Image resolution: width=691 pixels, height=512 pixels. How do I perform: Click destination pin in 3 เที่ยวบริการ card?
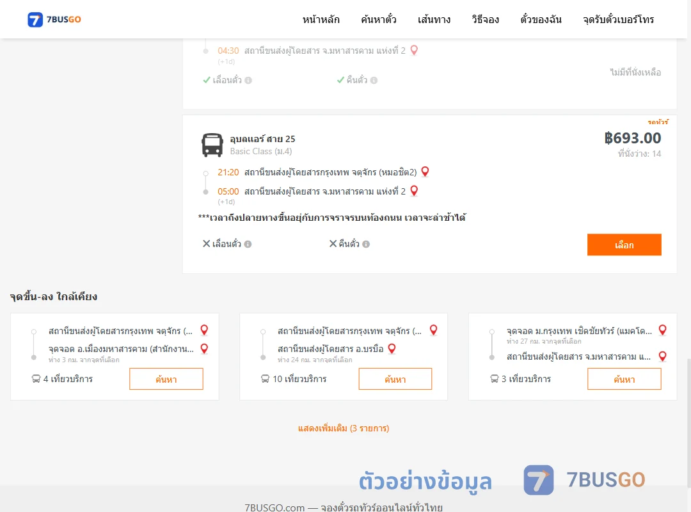[663, 356]
